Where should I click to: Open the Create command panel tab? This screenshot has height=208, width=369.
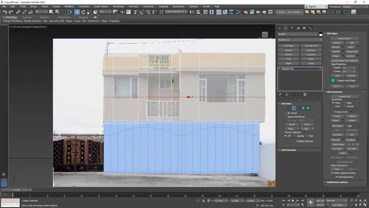(280, 28)
